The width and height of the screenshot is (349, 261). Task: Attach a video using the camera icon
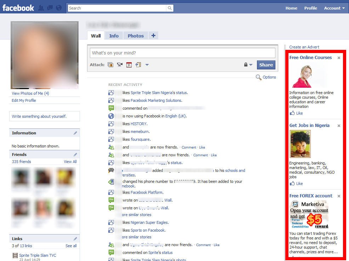[120, 65]
